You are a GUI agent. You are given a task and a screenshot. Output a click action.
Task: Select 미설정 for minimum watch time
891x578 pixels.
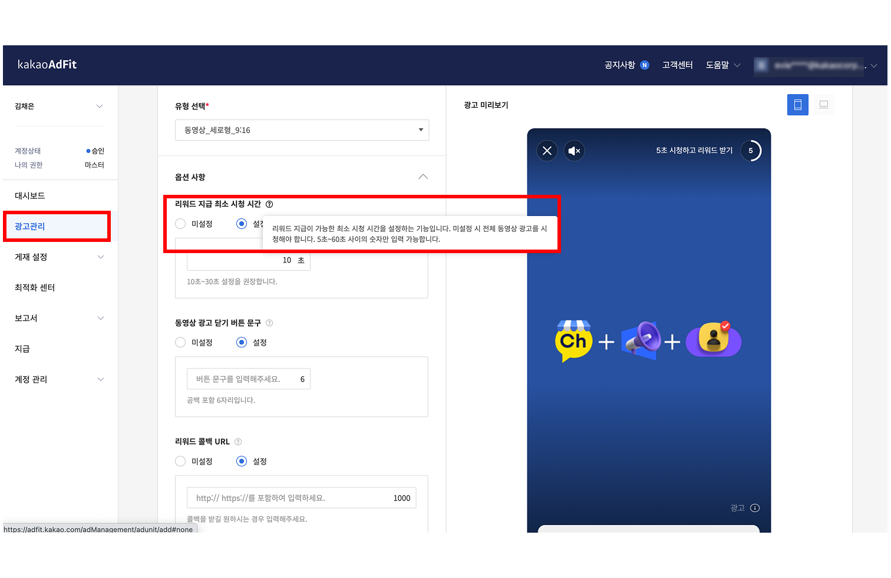(x=180, y=224)
